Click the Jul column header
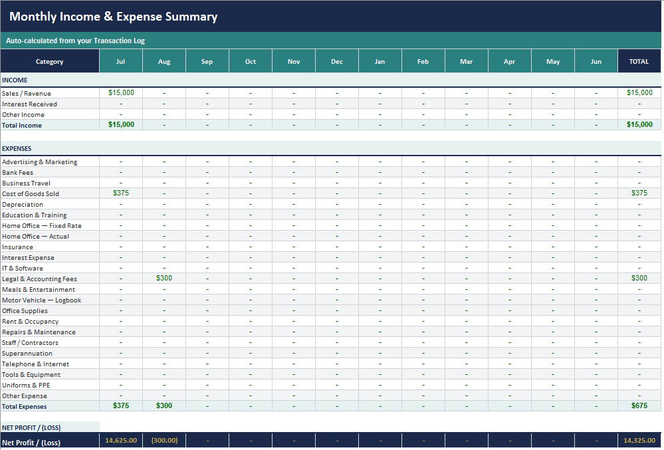 click(x=120, y=60)
